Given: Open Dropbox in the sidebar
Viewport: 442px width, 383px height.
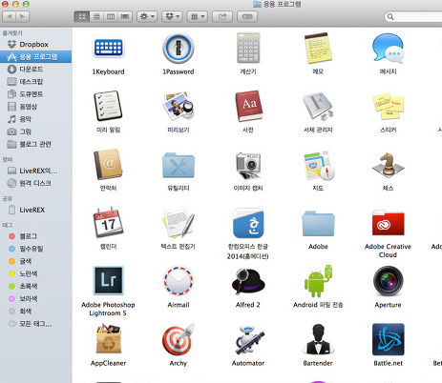Looking at the screenshot, I should [35, 44].
